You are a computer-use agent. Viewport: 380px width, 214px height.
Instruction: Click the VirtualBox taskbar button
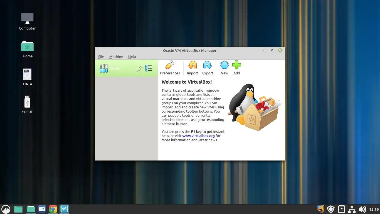click(64, 209)
